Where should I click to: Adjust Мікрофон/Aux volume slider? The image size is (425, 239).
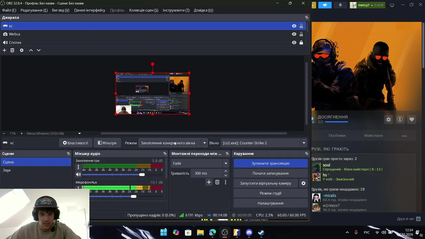tap(133, 197)
